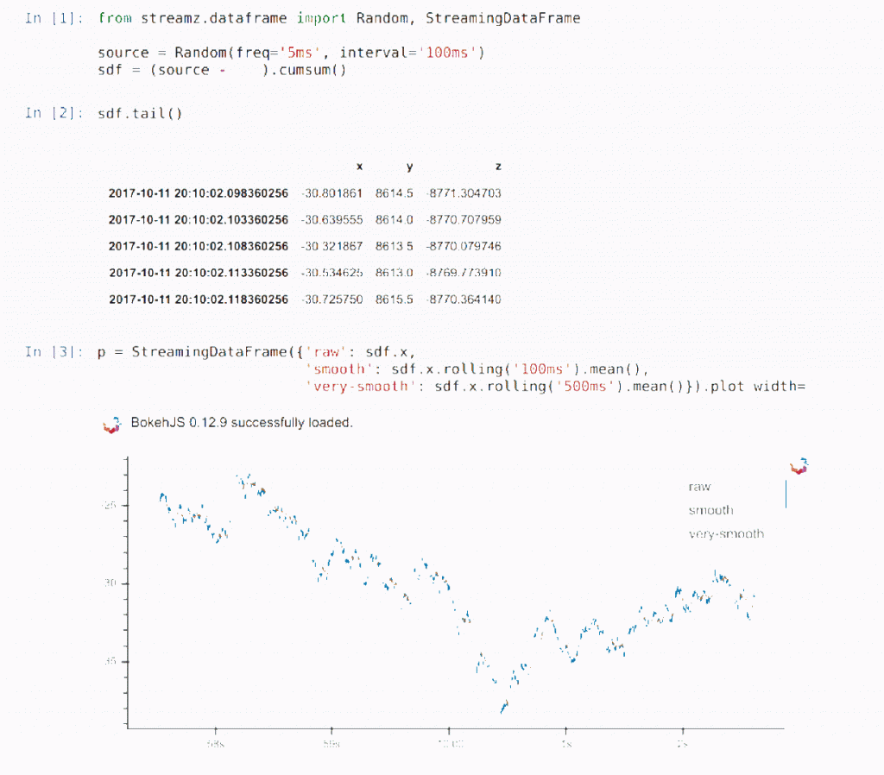884x775 pixels.
Task: Click x value -30.801861
Action: [331, 193]
